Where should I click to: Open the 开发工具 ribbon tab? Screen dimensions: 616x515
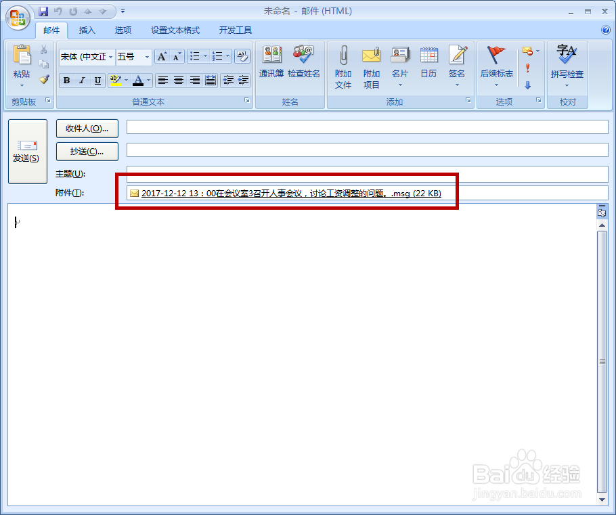pos(236,30)
